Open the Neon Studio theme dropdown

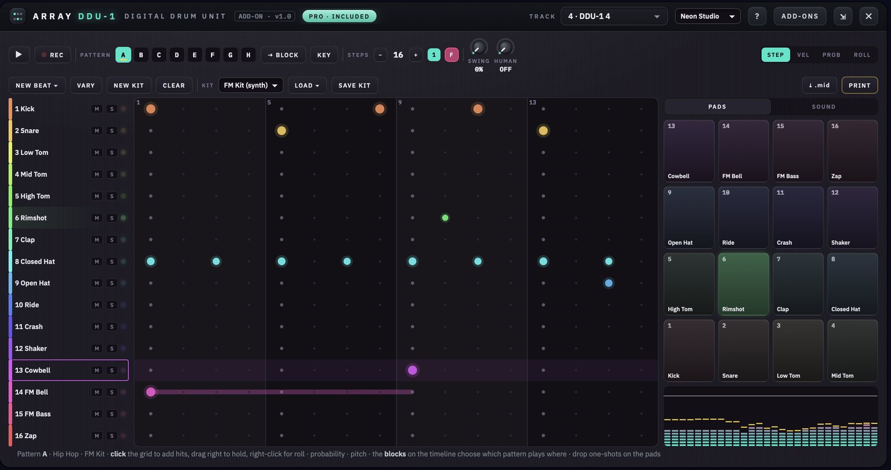708,16
